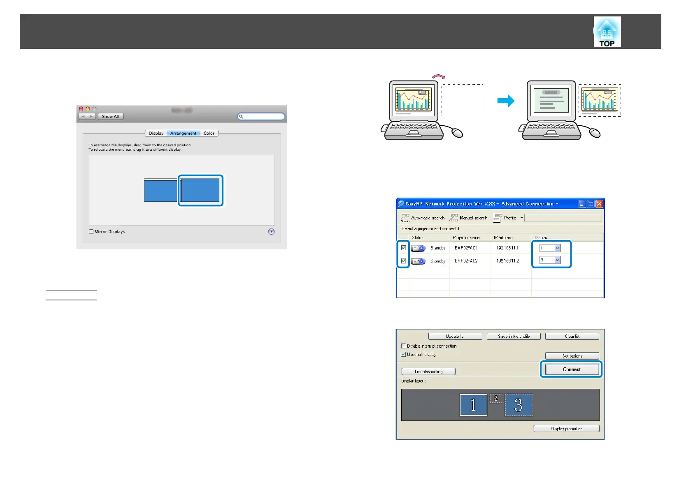Toggle the Use multi-display checkbox
The width and height of the screenshot is (693, 489).
click(x=403, y=354)
